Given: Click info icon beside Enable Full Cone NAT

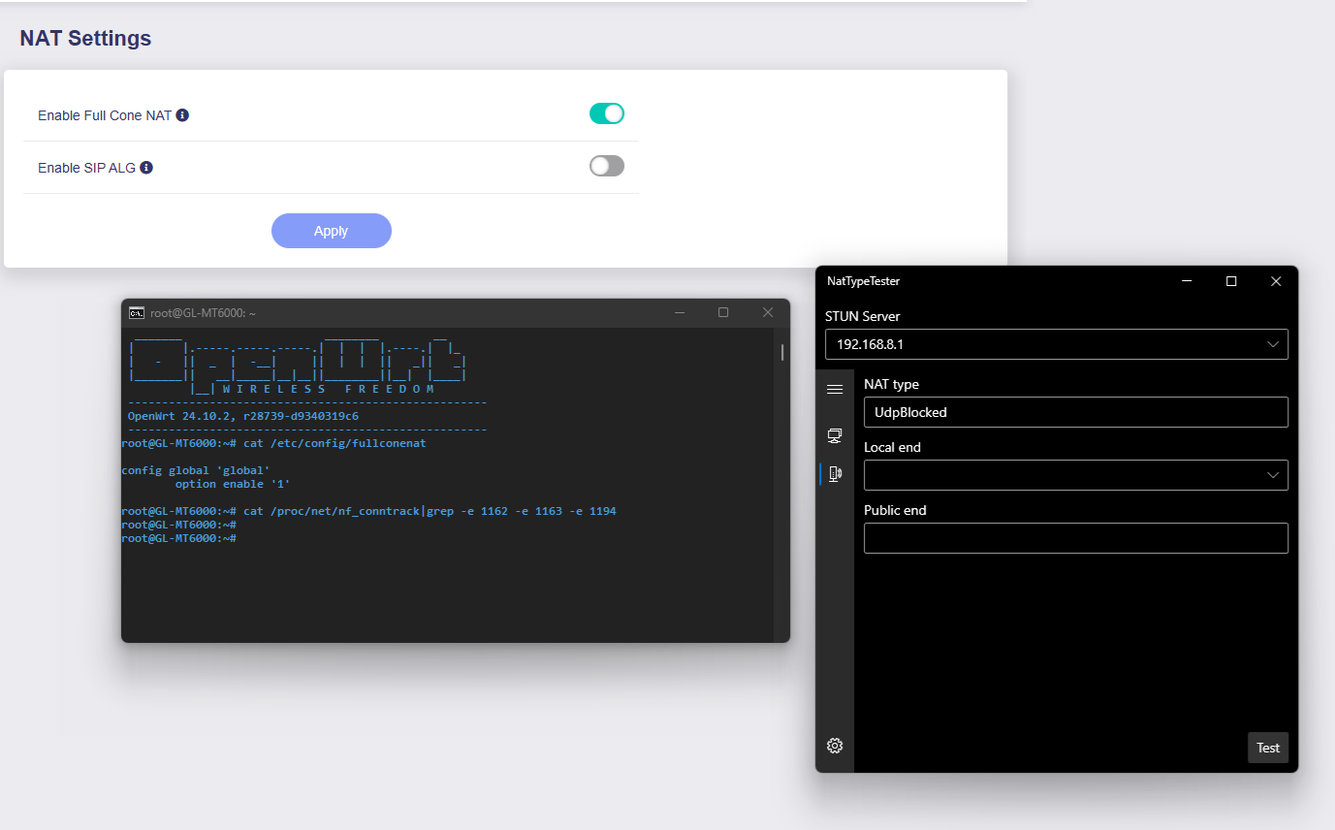Looking at the screenshot, I should point(182,115).
